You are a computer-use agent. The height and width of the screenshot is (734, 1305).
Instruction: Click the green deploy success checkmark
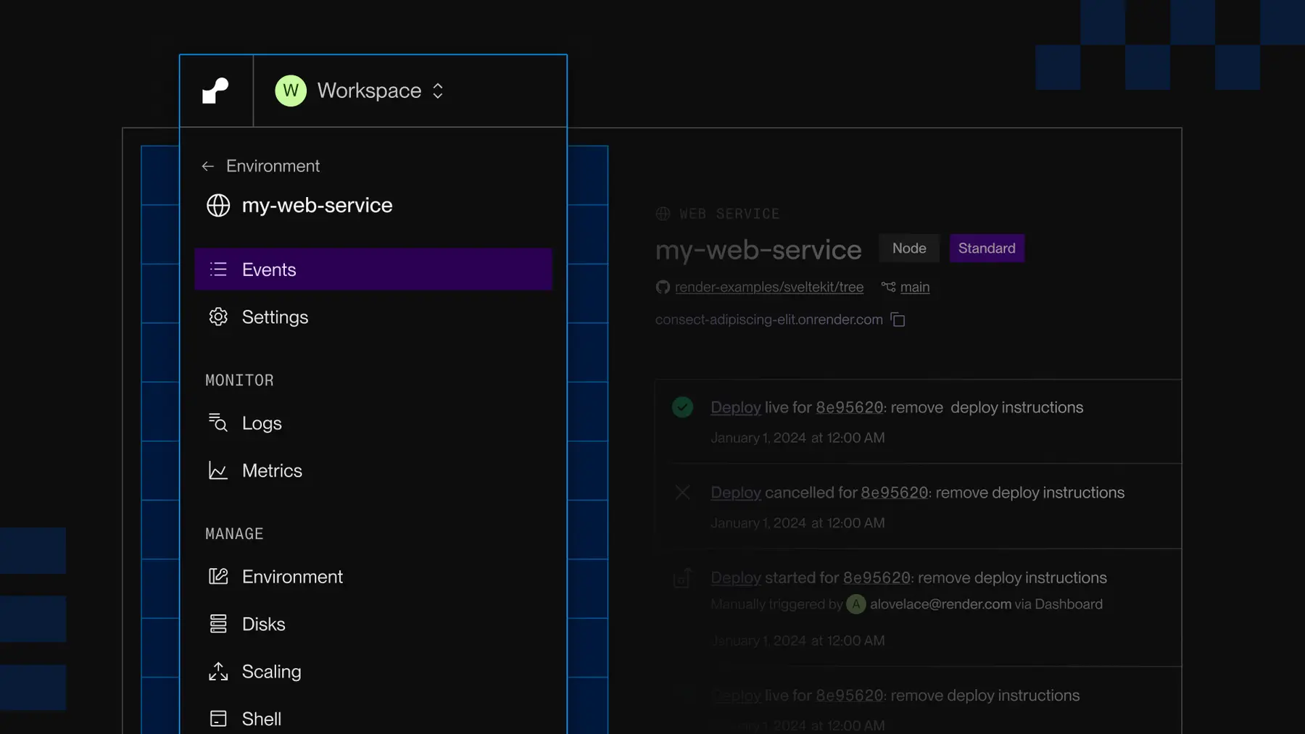(x=681, y=406)
